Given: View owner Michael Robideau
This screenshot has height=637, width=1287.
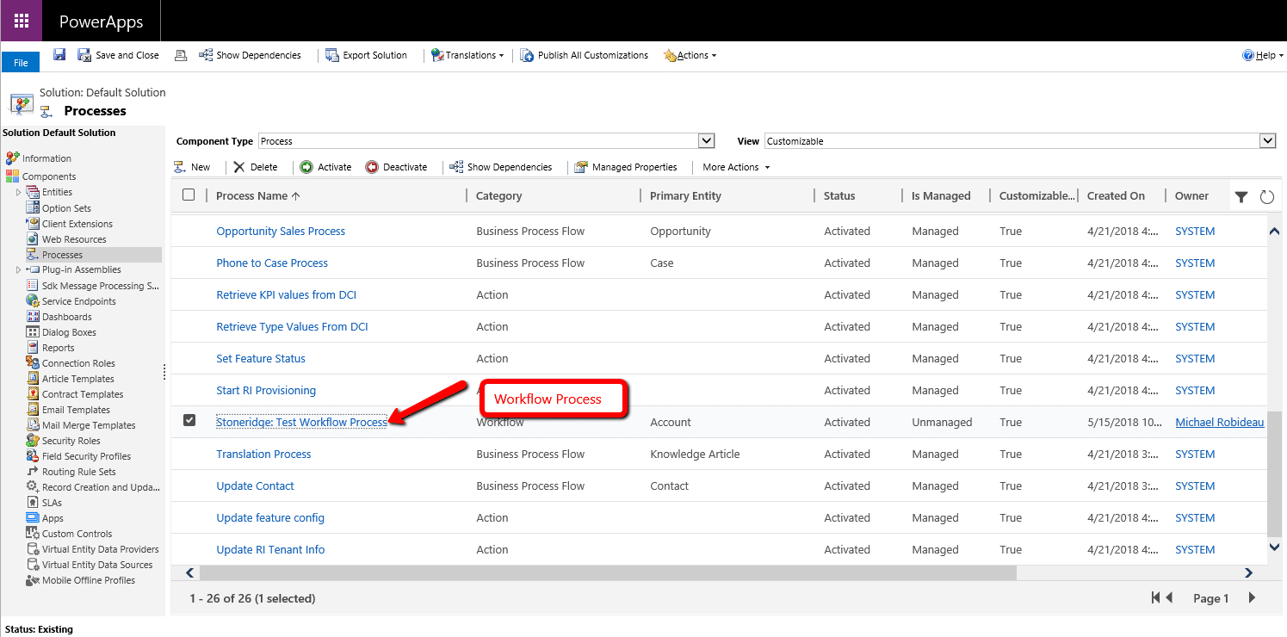Looking at the screenshot, I should tap(1219, 422).
